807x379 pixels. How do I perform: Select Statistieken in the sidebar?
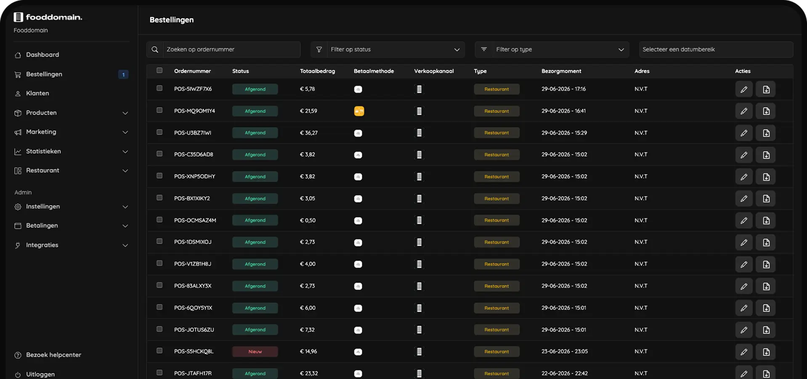click(43, 151)
